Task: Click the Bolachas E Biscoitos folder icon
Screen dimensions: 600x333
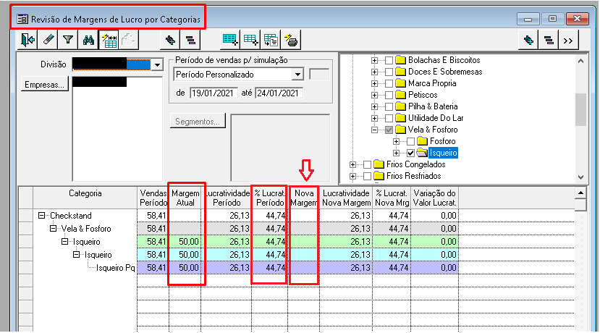Action: tap(401, 60)
